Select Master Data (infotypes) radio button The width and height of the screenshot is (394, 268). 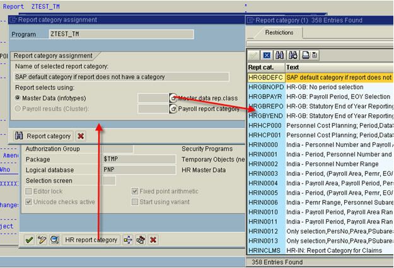pos(18,98)
